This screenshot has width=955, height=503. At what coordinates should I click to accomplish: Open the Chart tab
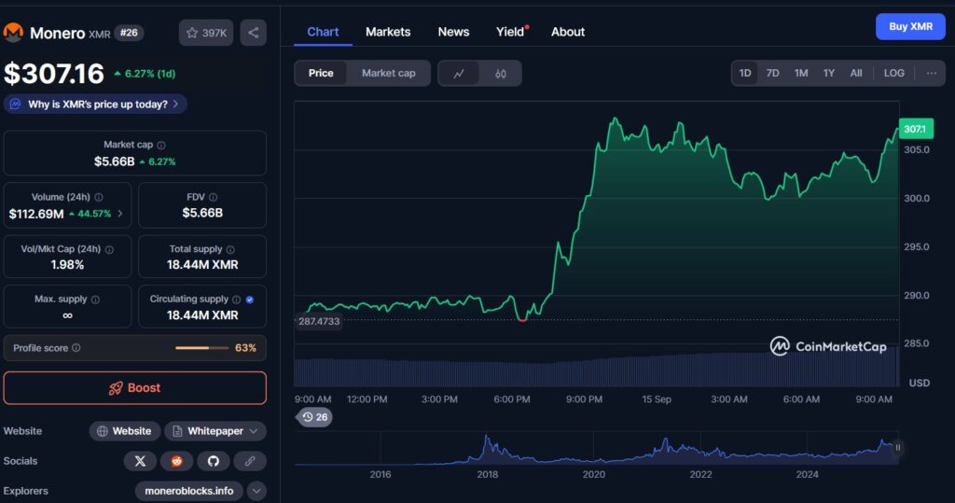[x=323, y=32]
